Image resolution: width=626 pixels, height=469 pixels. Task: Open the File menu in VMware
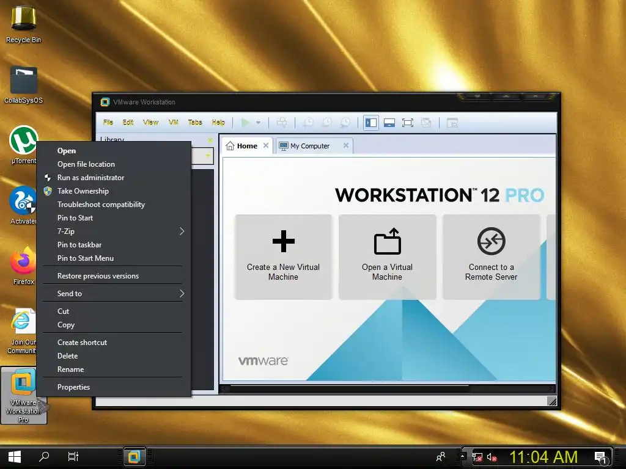point(108,122)
